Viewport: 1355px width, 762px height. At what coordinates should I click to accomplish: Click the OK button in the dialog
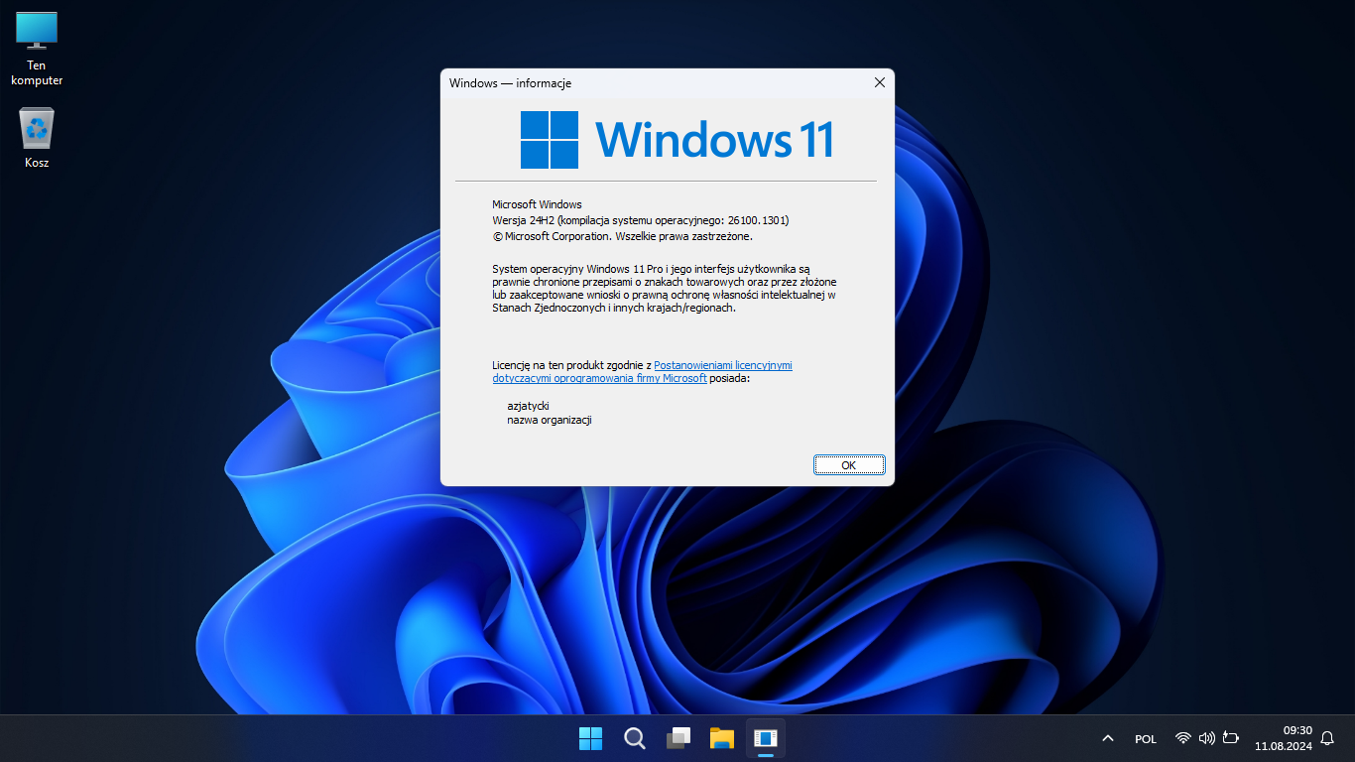[848, 465]
